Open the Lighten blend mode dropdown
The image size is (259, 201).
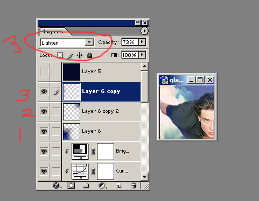pos(89,42)
